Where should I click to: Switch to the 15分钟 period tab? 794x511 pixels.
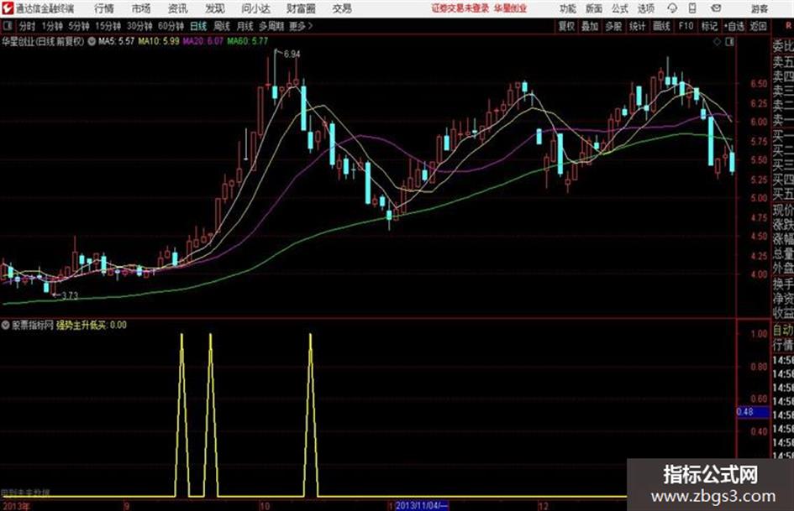click(108, 26)
